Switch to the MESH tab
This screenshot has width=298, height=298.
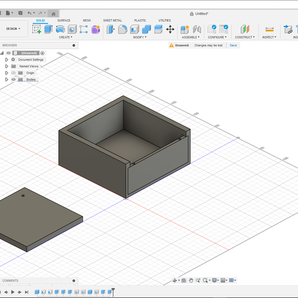point(87,20)
